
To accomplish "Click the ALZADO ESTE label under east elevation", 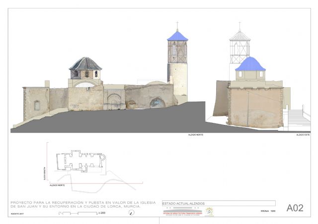I will pos(303,135).
